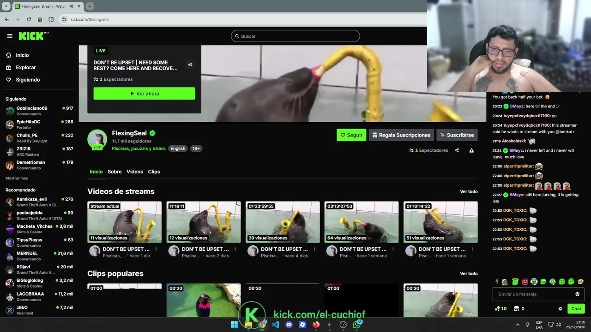This screenshot has height=332, width=591.
Task: Open the 01:23:59:55 video thumbnail
Action: pyautogui.click(x=283, y=222)
